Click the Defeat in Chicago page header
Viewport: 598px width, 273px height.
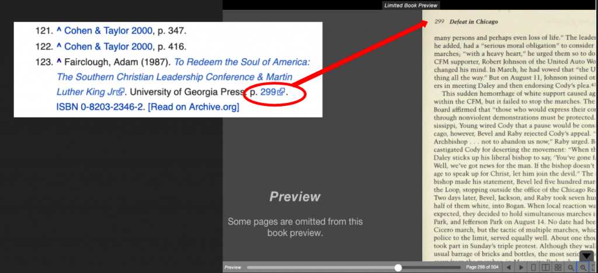(x=474, y=22)
